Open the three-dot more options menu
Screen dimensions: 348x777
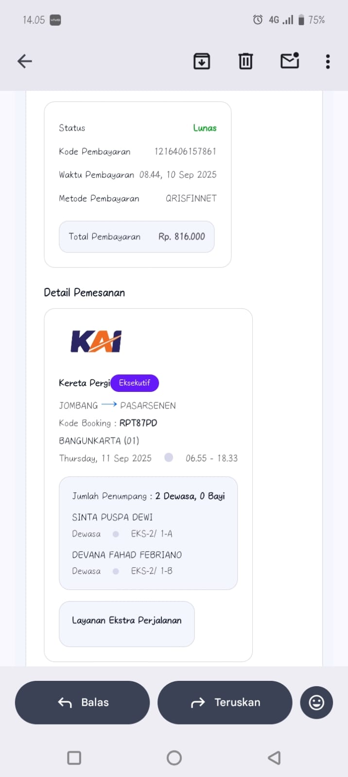[x=328, y=61]
